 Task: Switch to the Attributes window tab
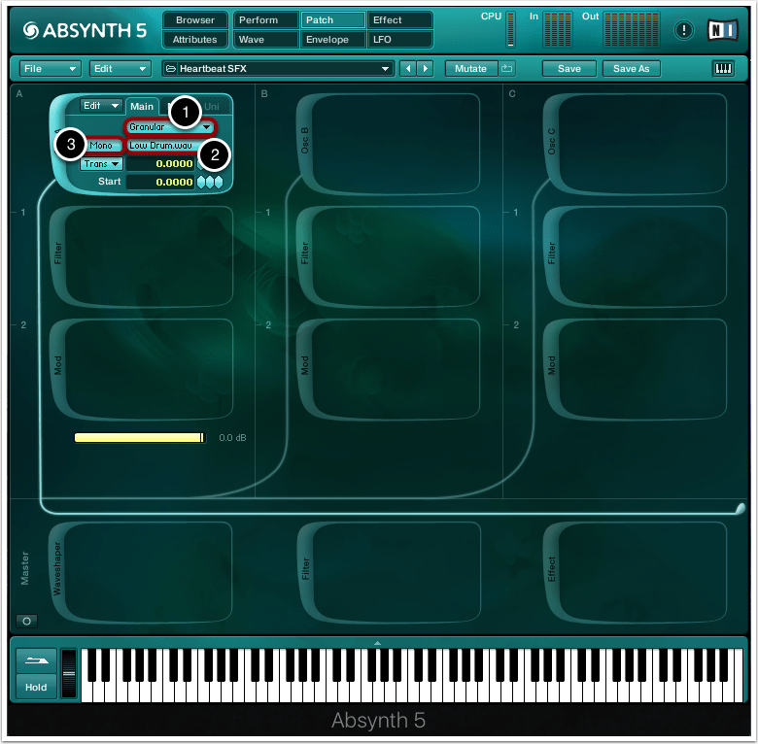[194, 40]
